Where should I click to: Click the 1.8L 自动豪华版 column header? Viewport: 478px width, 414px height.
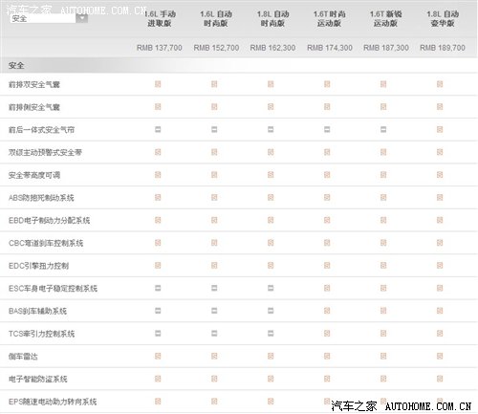point(443,18)
